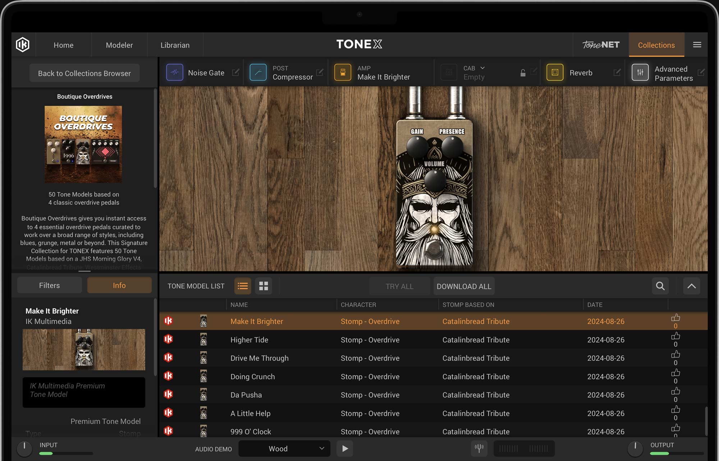Click the IK Multimedia logo
Viewport: 719px width, 461px height.
tap(23, 45)
